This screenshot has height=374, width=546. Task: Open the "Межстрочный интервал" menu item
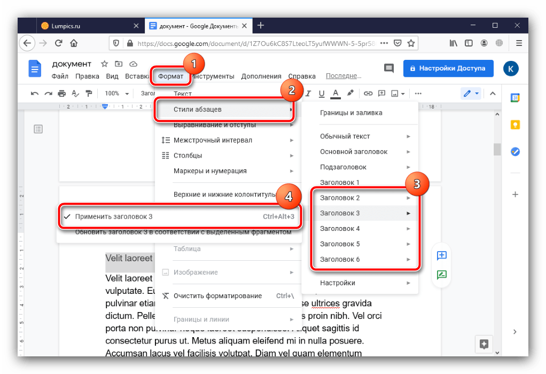[x=213, y=140]
